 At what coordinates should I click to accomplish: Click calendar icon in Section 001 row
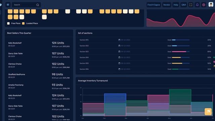point(119,40)
